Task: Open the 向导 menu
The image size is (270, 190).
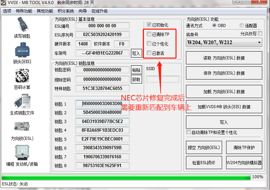Action: coord(83,11)
